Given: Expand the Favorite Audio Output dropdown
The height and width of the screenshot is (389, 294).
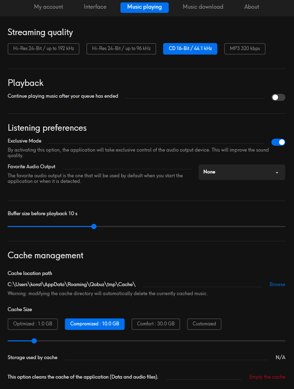Looking at the screenshot, I should (x=242, y=172).
